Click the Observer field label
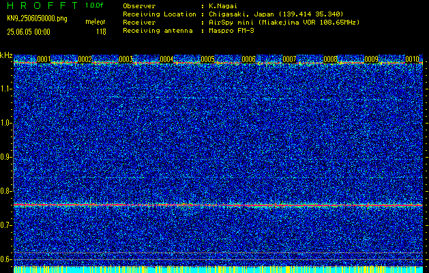 (x=139, y=5)
